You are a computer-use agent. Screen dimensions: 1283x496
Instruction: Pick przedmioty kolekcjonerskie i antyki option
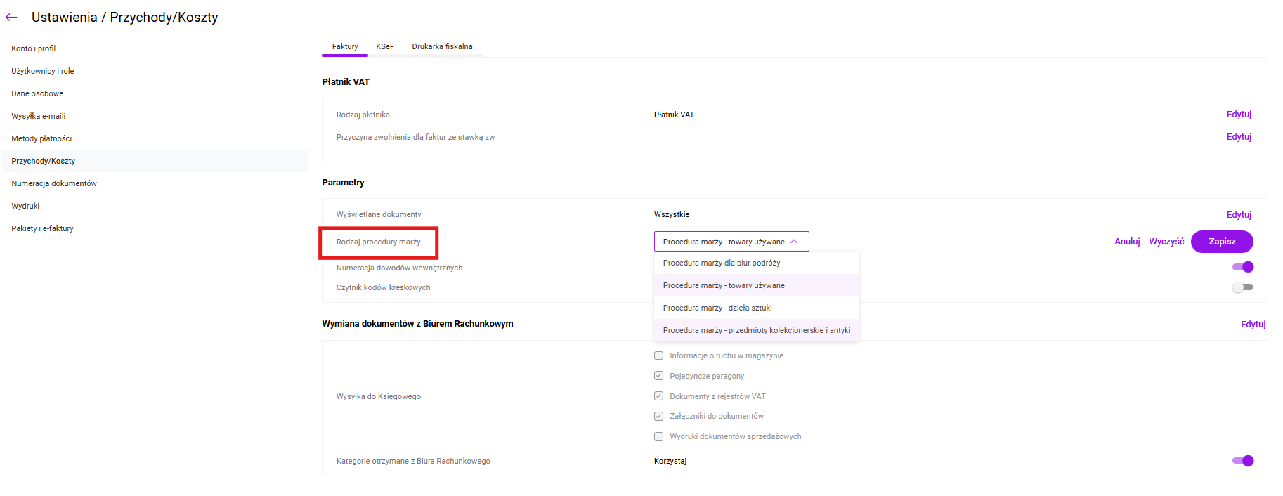[756, 330]
